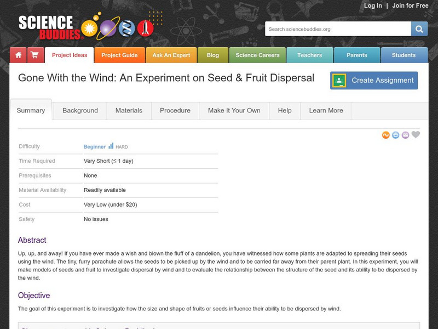This screenshot has height=329, width=438.
Task: Focus the Search sciencebuddies.org field
Action: click(338, 29)
